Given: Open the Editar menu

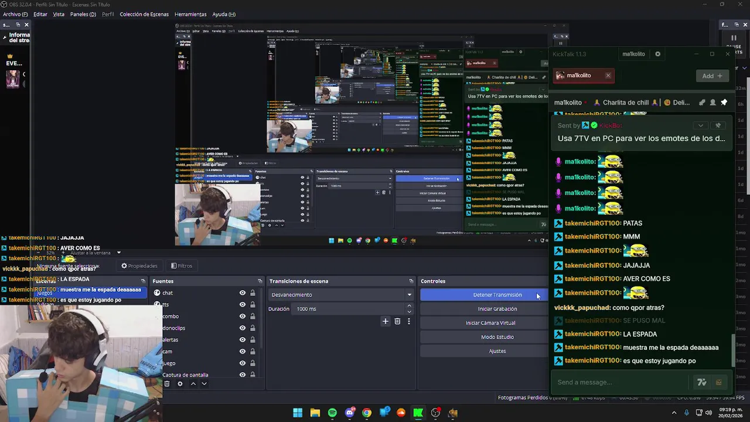Looking at the screenshot, I should click(x=40, y=14).
